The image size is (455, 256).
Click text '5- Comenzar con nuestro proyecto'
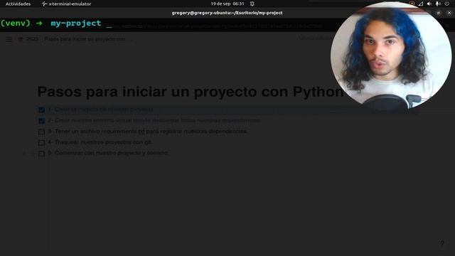coord(108,153)
